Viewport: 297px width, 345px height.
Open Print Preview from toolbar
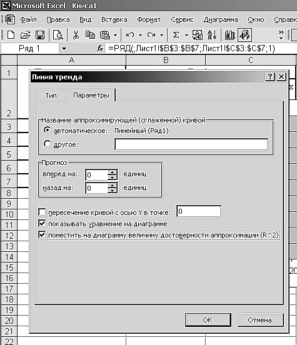pos(58,35)
